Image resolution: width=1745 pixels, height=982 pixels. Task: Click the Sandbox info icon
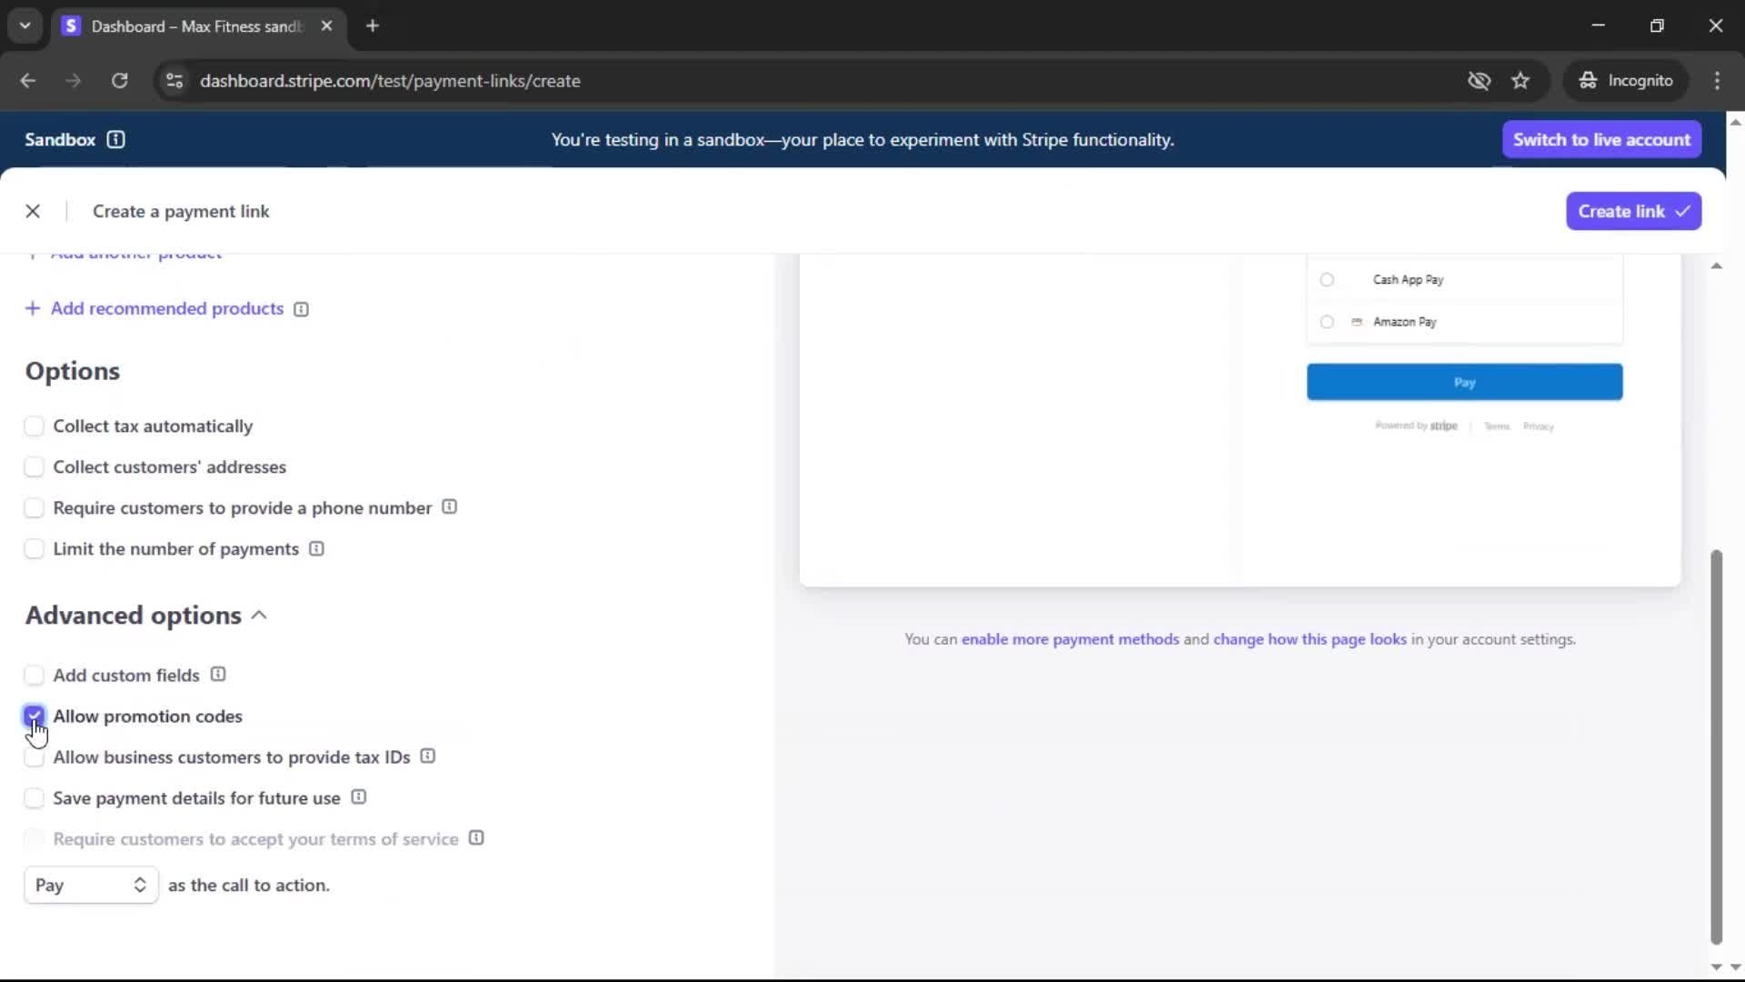coord(115,139)
